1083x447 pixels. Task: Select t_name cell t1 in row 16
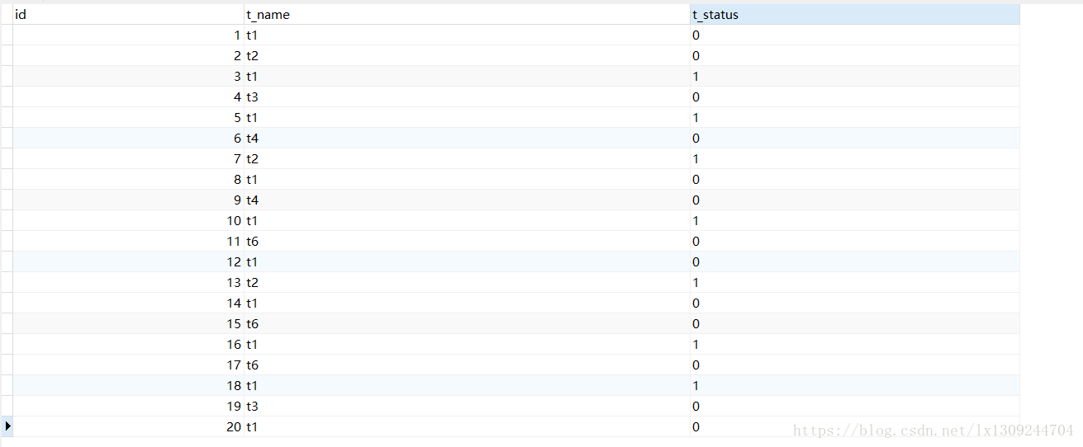click(467, 345)
